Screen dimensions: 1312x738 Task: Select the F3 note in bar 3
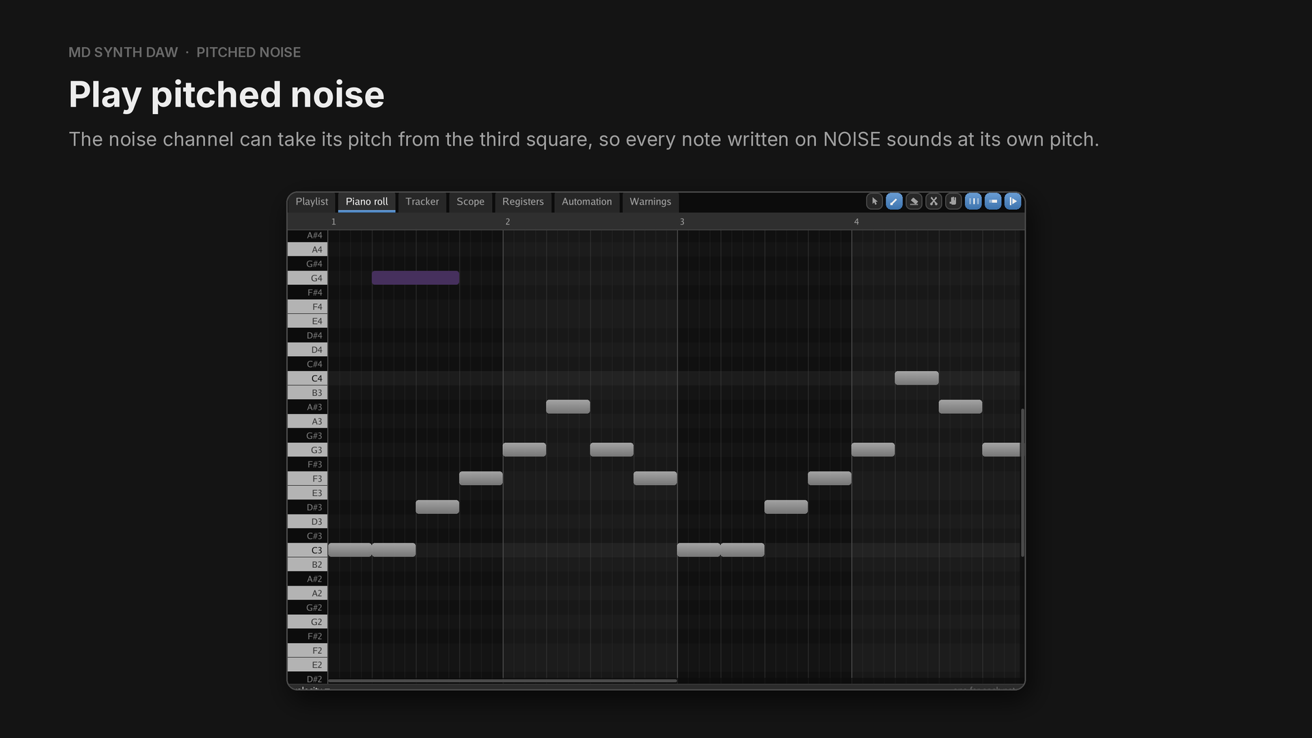pos(830,478)
